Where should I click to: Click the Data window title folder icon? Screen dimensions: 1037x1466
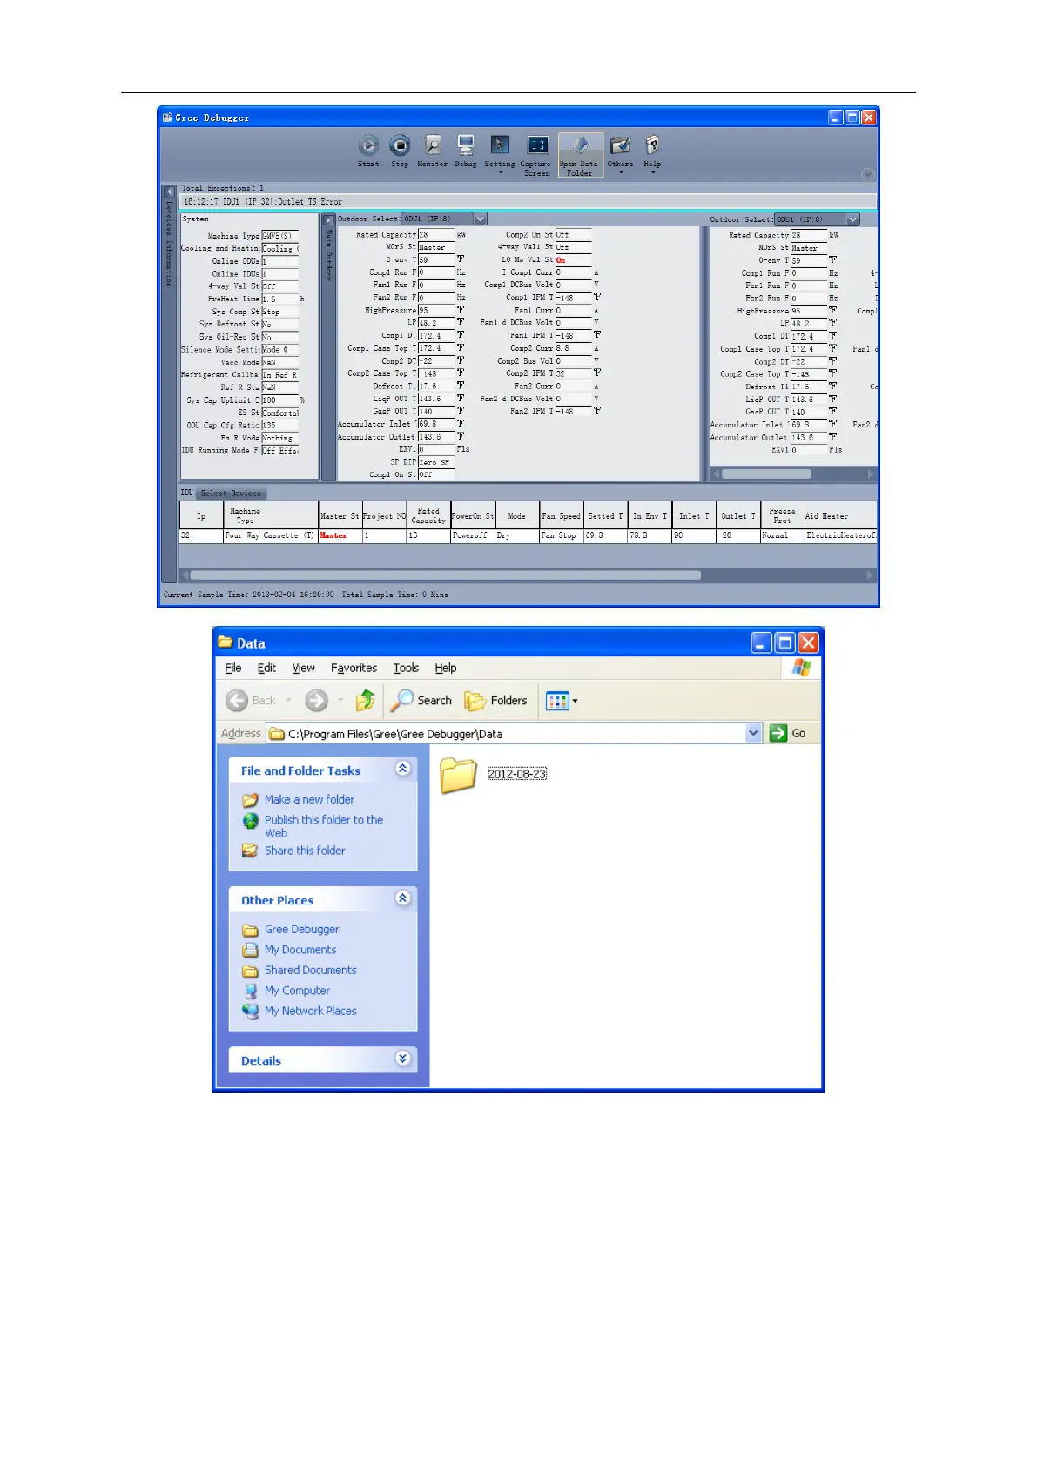pos(226,642)
